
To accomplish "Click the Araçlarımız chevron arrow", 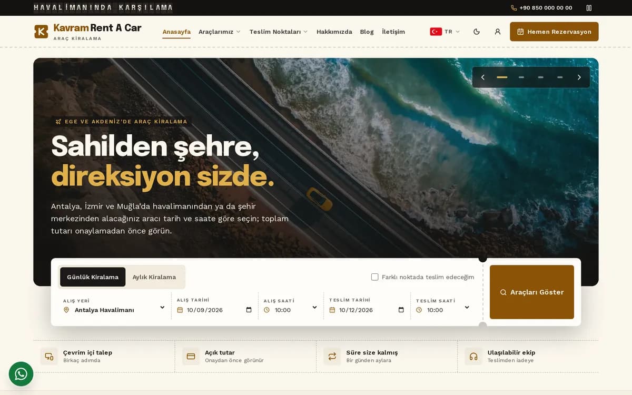I will [x=238, y=32].
